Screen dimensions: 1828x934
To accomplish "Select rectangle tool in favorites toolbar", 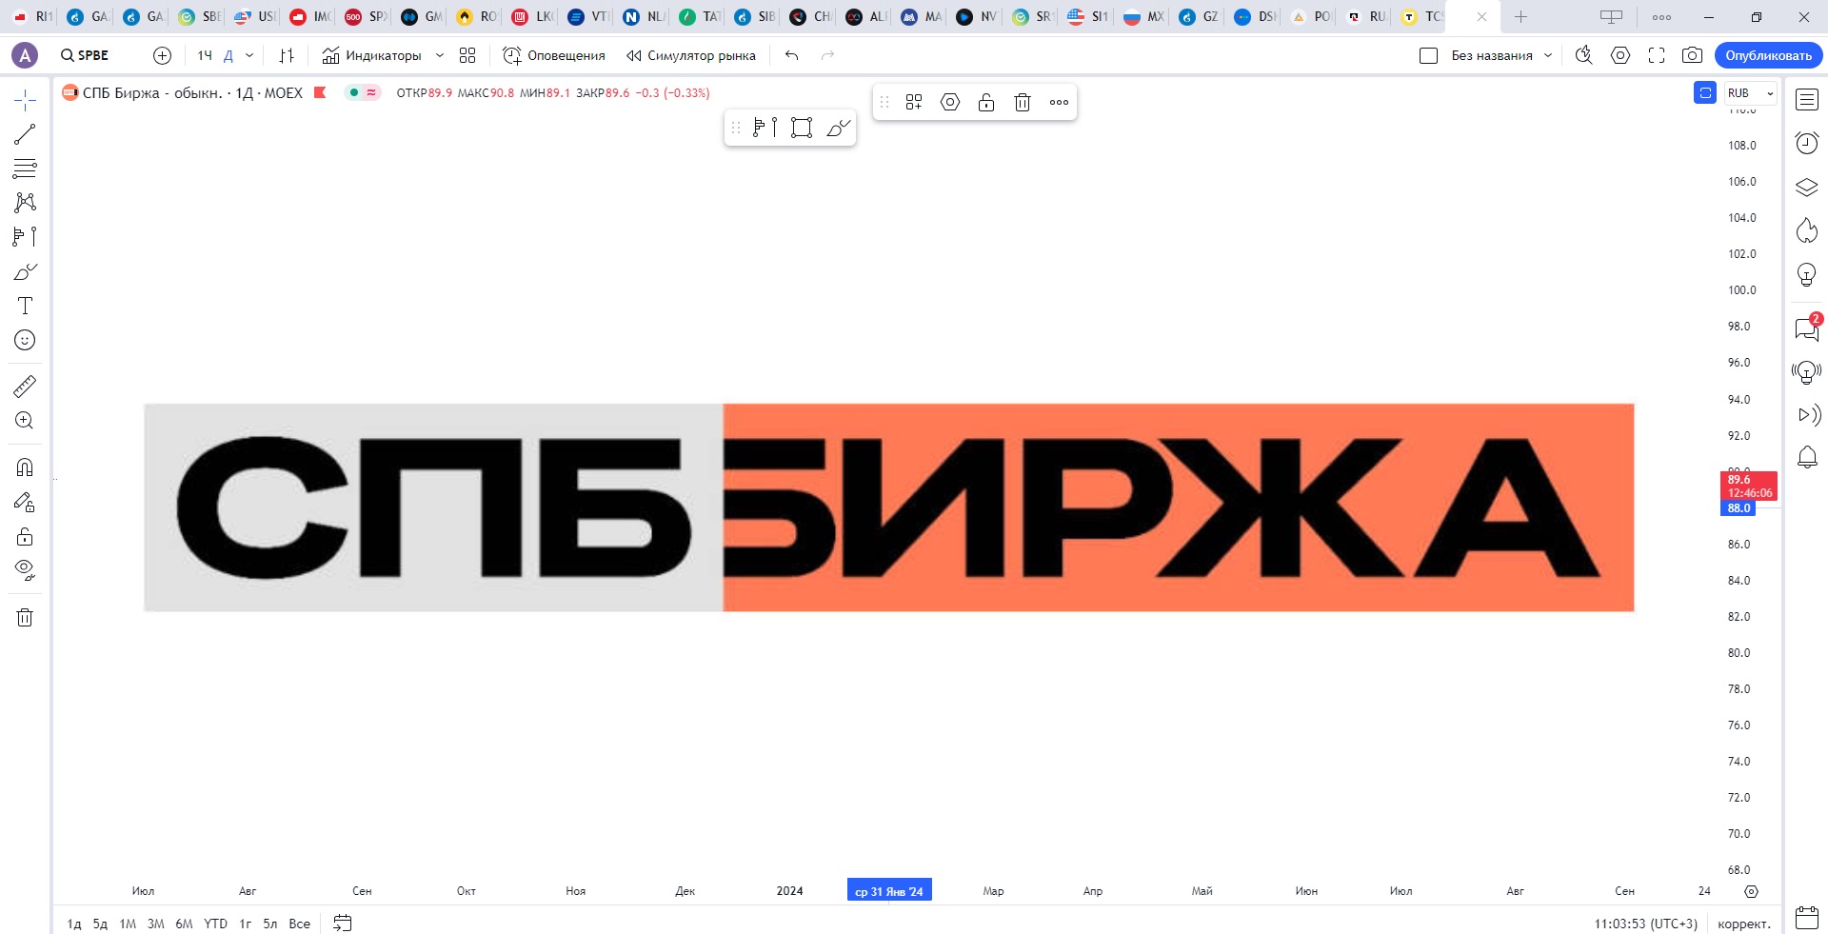I will click(802, 128).
